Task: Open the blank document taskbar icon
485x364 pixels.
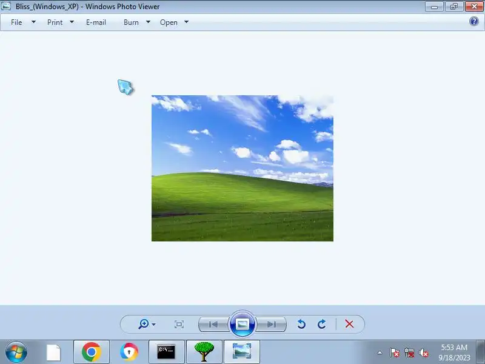Action: coord(53,352)
